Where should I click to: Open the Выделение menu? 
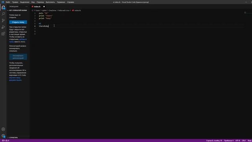[25, 2]
